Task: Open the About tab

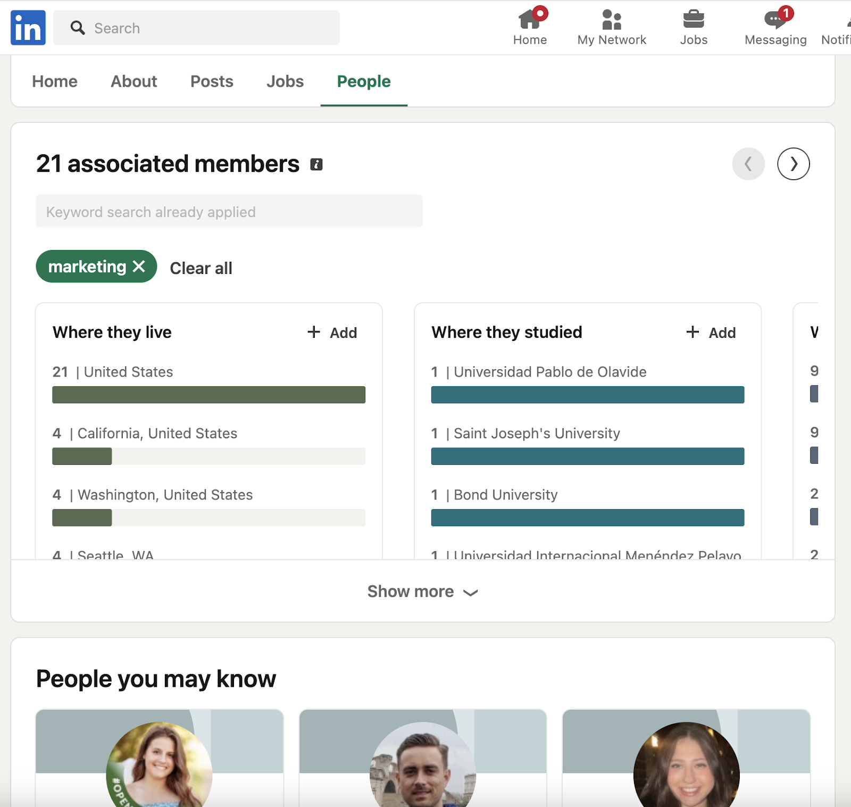Action: click(134, 81)
